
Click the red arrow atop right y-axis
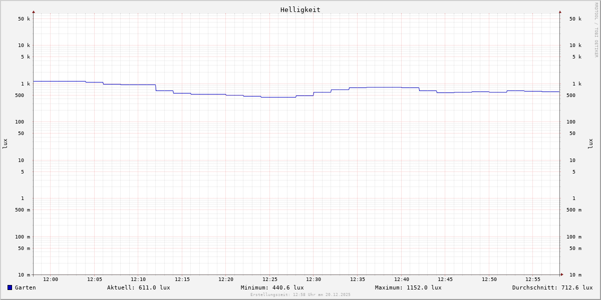click(560, 11)
